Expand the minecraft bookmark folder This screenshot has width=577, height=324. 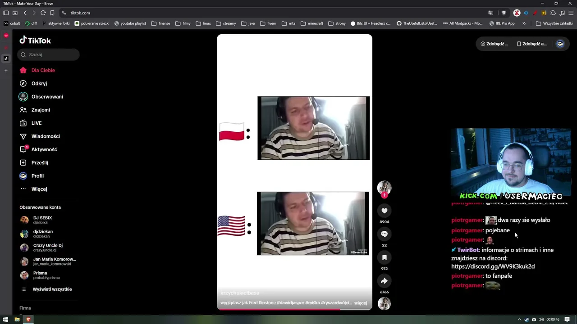coord(312,23)
